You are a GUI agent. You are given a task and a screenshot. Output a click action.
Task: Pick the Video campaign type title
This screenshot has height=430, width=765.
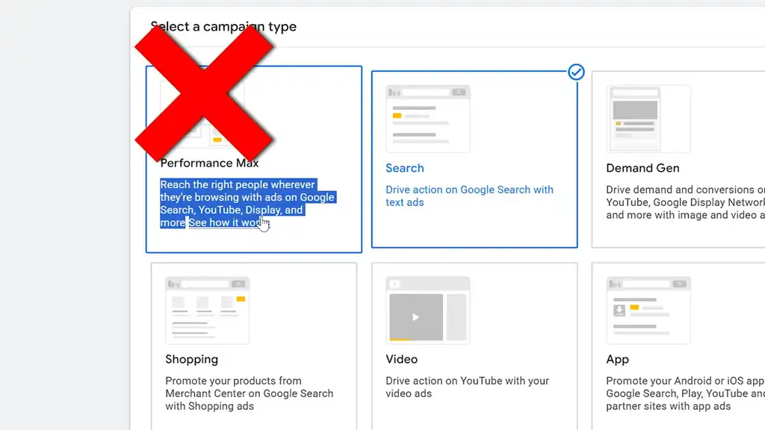[x=401, y=359]
